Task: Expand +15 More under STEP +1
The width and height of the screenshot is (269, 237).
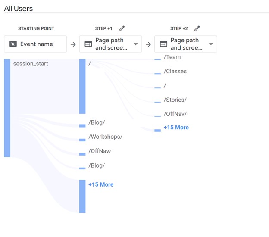Action: tap(101, 184)
